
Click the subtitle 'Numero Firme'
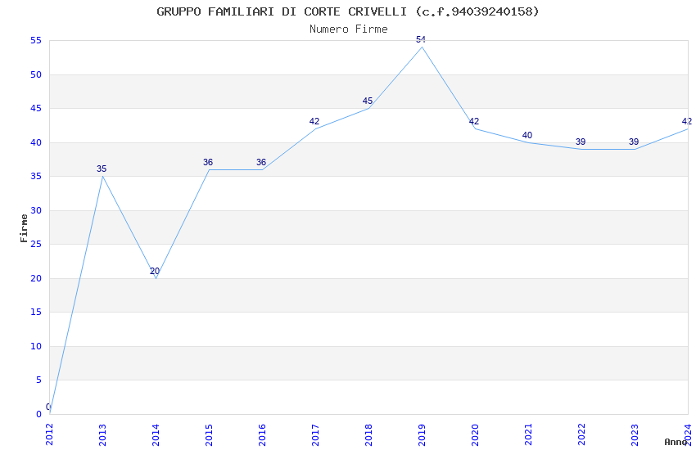349,29
